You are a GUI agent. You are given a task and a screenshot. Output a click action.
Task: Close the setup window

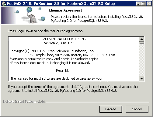coord(149,4)
